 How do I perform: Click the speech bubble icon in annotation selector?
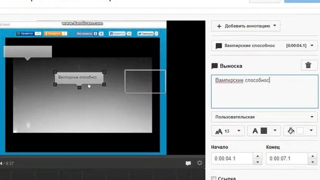click(219, 45)
